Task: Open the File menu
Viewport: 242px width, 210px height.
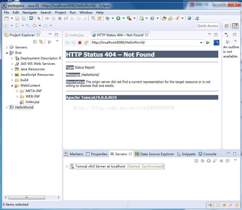Action: pos(6,13)
